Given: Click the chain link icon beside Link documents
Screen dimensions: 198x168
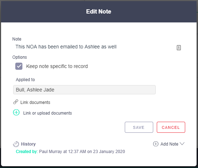Looking at the screenshot, I should click(16, 102).
